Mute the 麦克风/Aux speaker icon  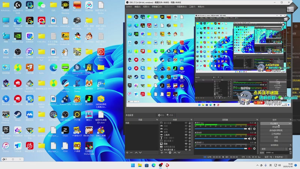tap(250, 129)
